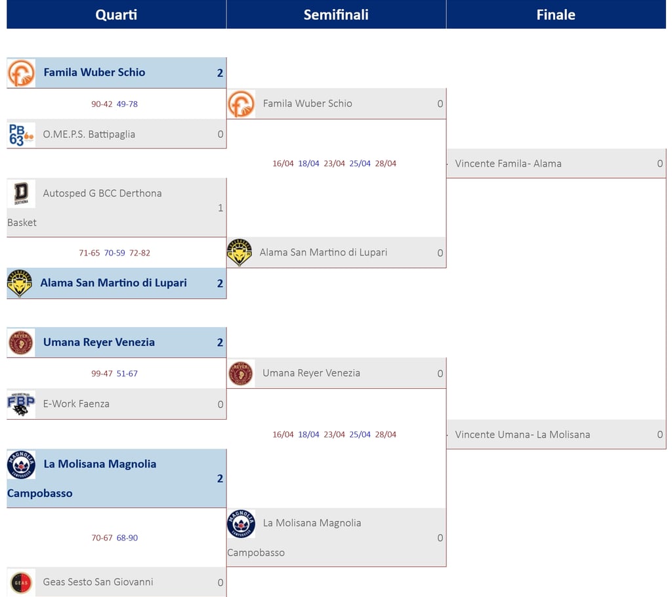
Task: Click the Derthona Basket logo
Action: pyautogui.click(x=21, y=194)
